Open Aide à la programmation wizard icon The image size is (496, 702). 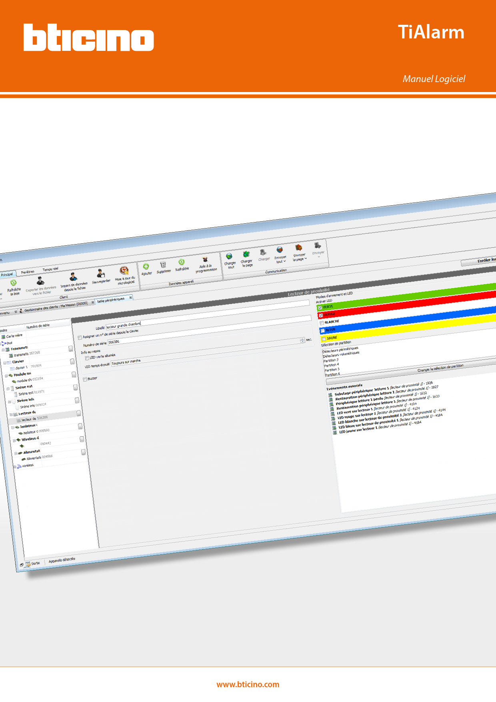tap(205, 260)
